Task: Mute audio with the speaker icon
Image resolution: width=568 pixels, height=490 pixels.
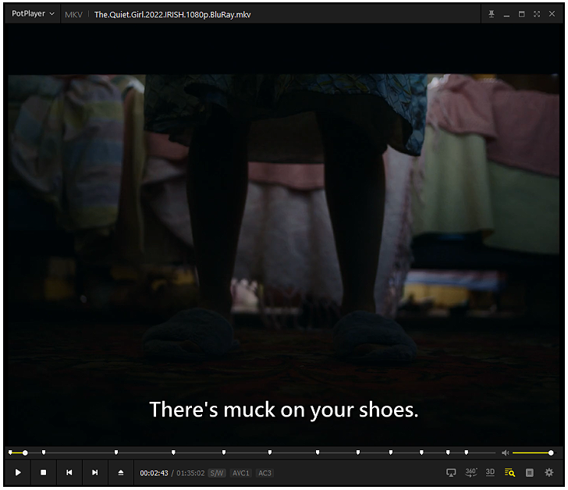Action: tap(506, 453)
